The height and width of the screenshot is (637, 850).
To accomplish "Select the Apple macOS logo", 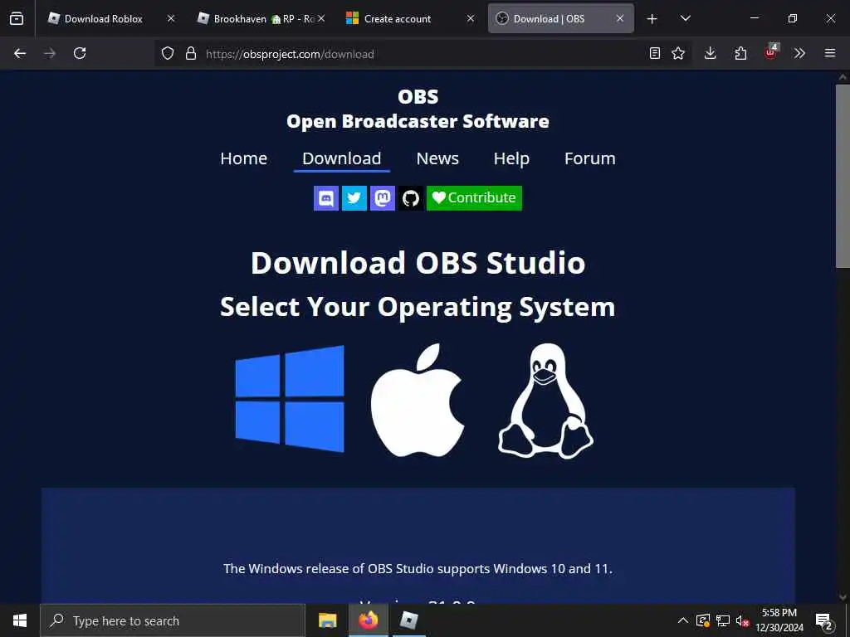I will [418, 400].
